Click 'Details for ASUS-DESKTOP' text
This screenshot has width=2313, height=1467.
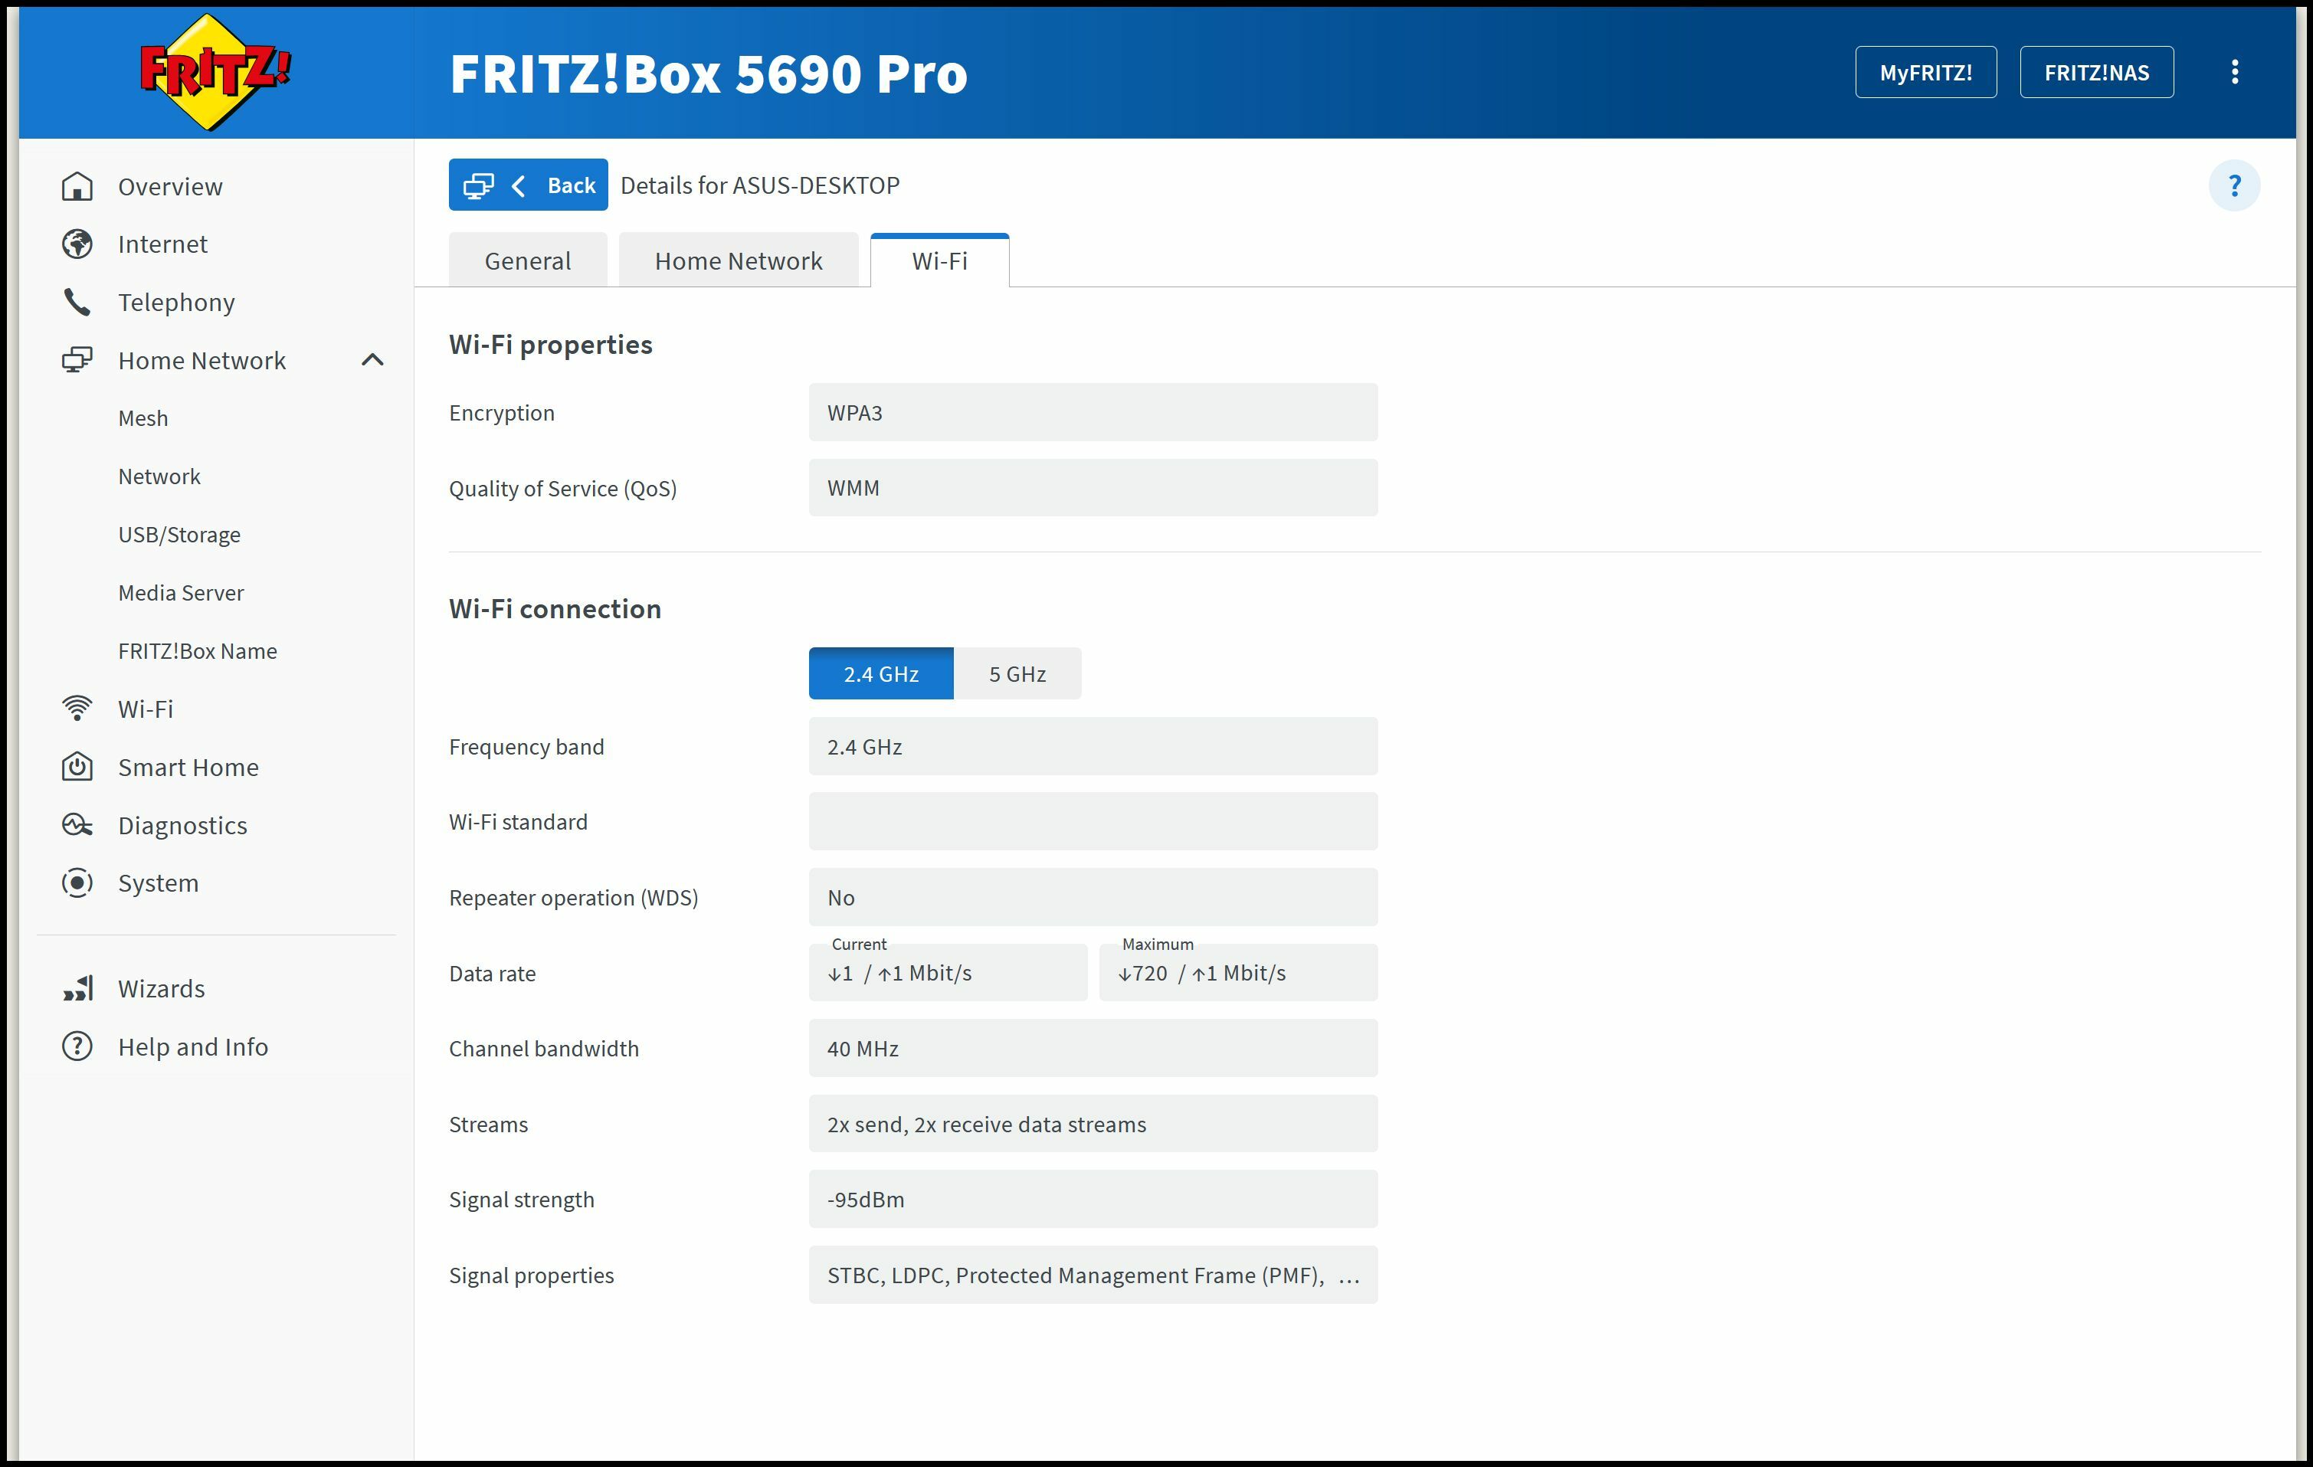(760, 185)
